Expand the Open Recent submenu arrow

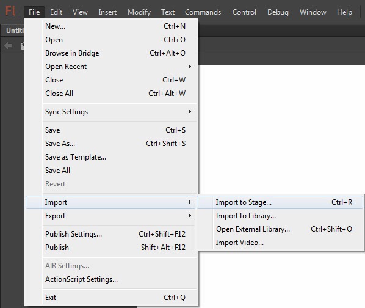tap(190, 67)
